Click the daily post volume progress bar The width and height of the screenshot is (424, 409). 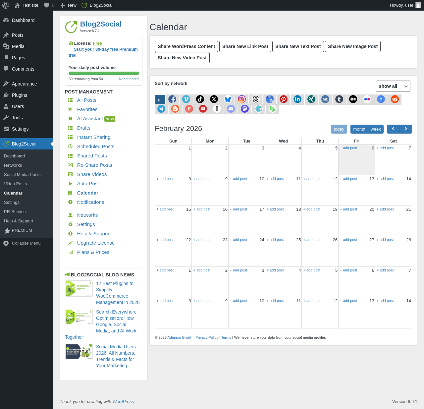[104, 73]
